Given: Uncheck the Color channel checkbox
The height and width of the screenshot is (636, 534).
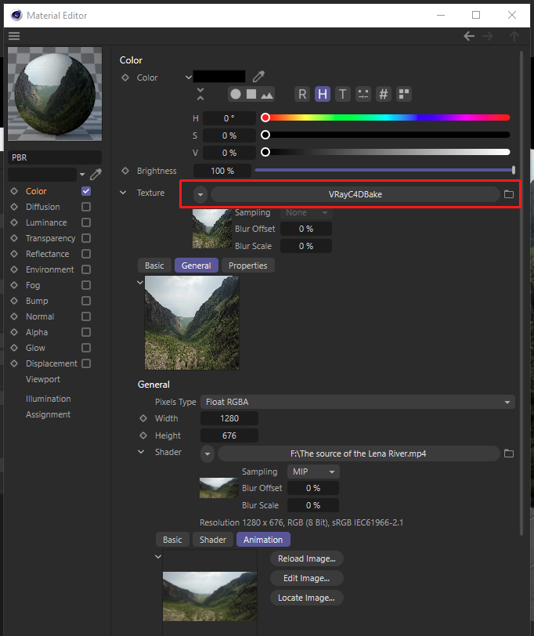Looking at the screenshot, I should (86, 191).
